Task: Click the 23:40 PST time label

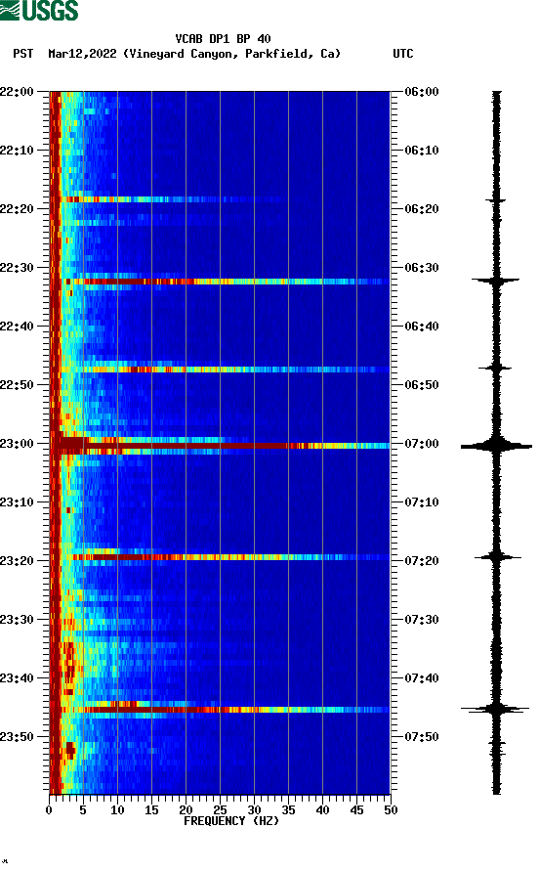Action: (x=17, y=677)
